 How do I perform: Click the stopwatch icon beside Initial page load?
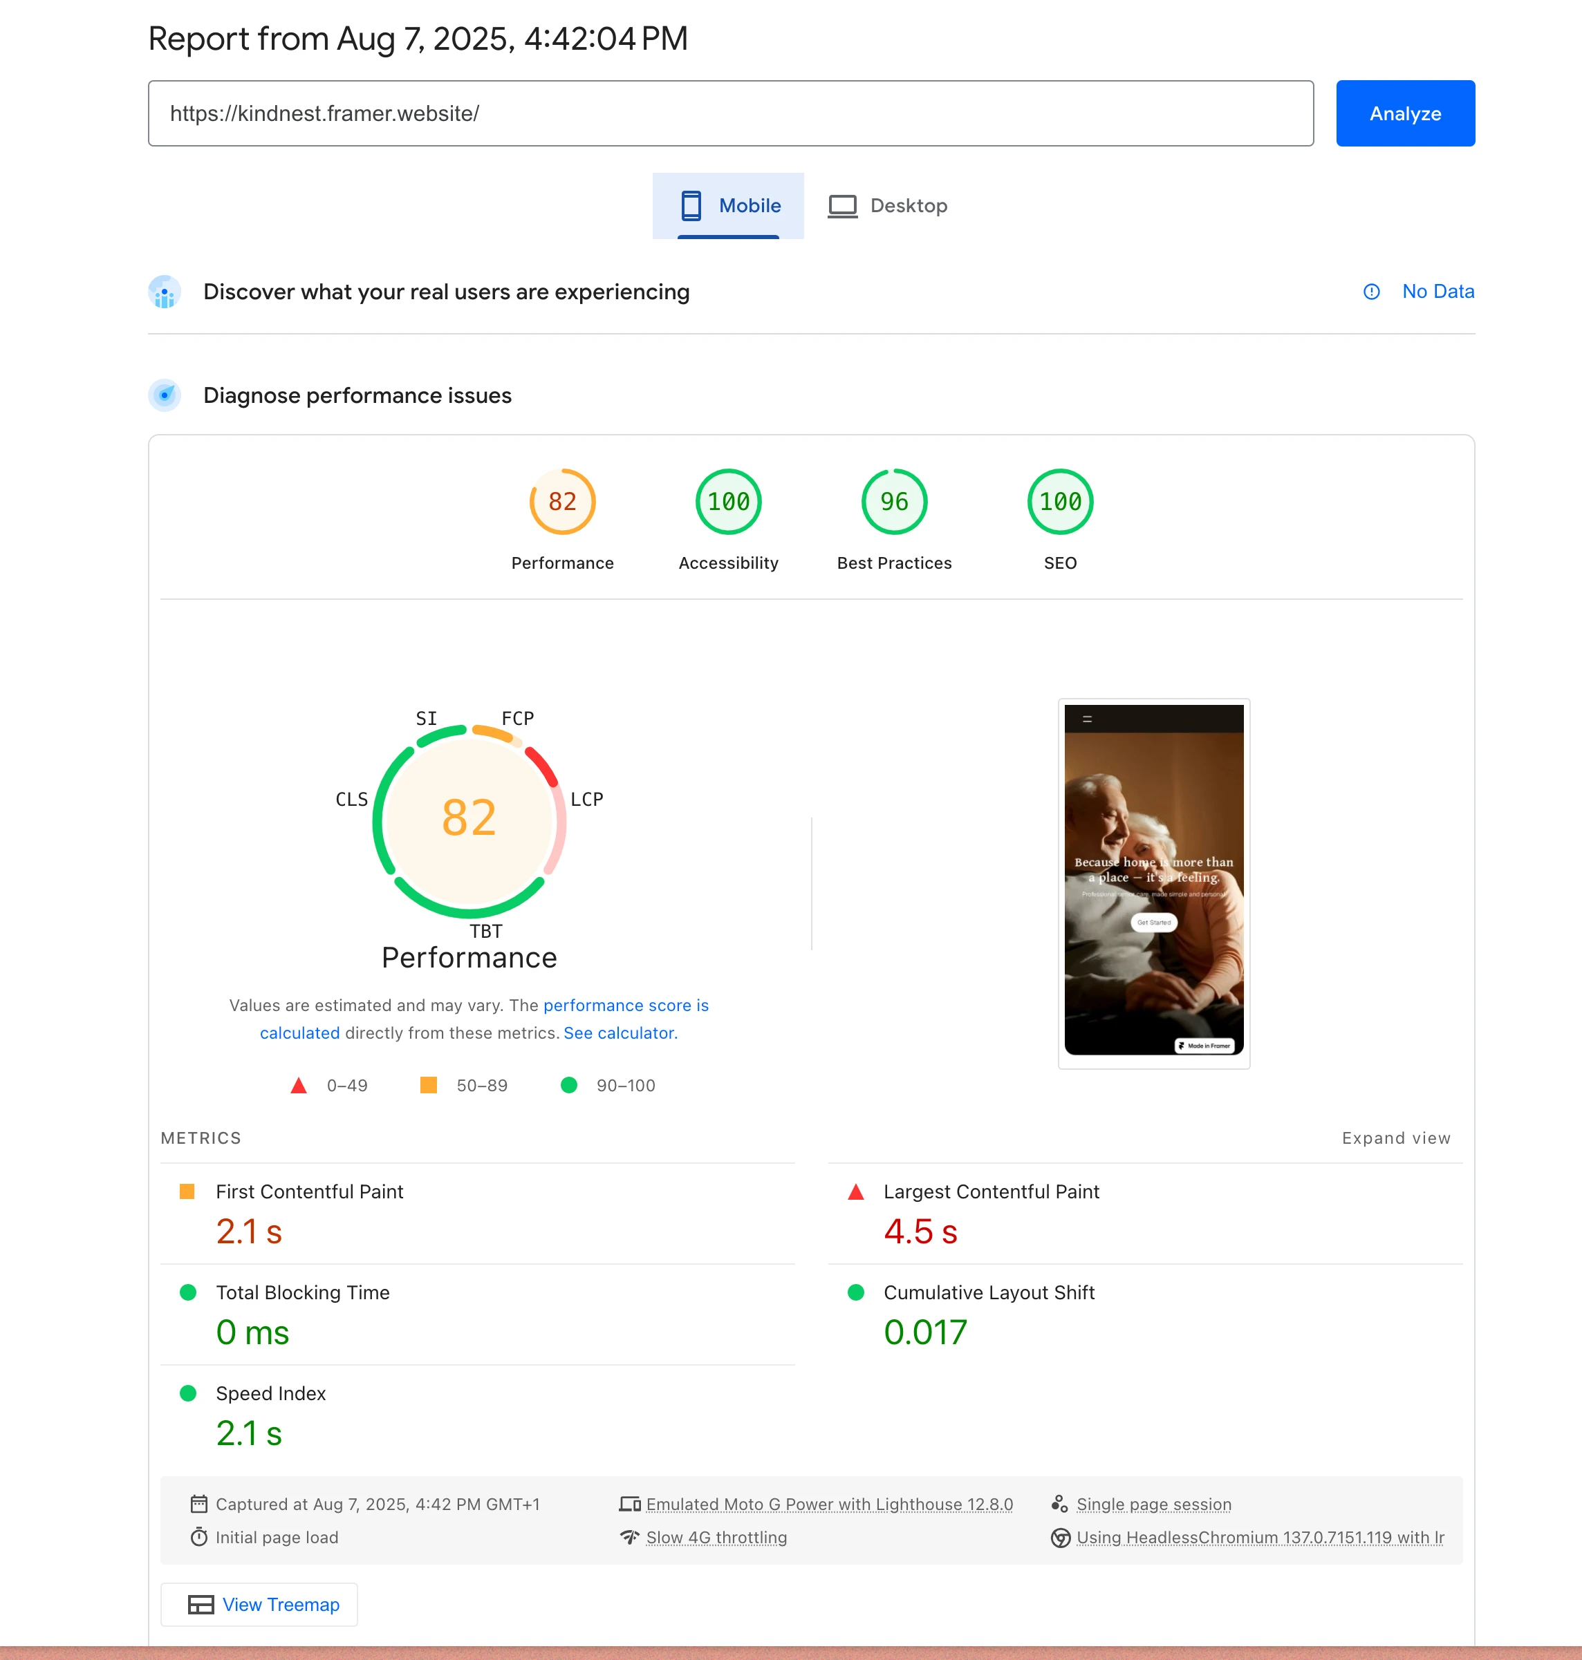(198, 1538)
